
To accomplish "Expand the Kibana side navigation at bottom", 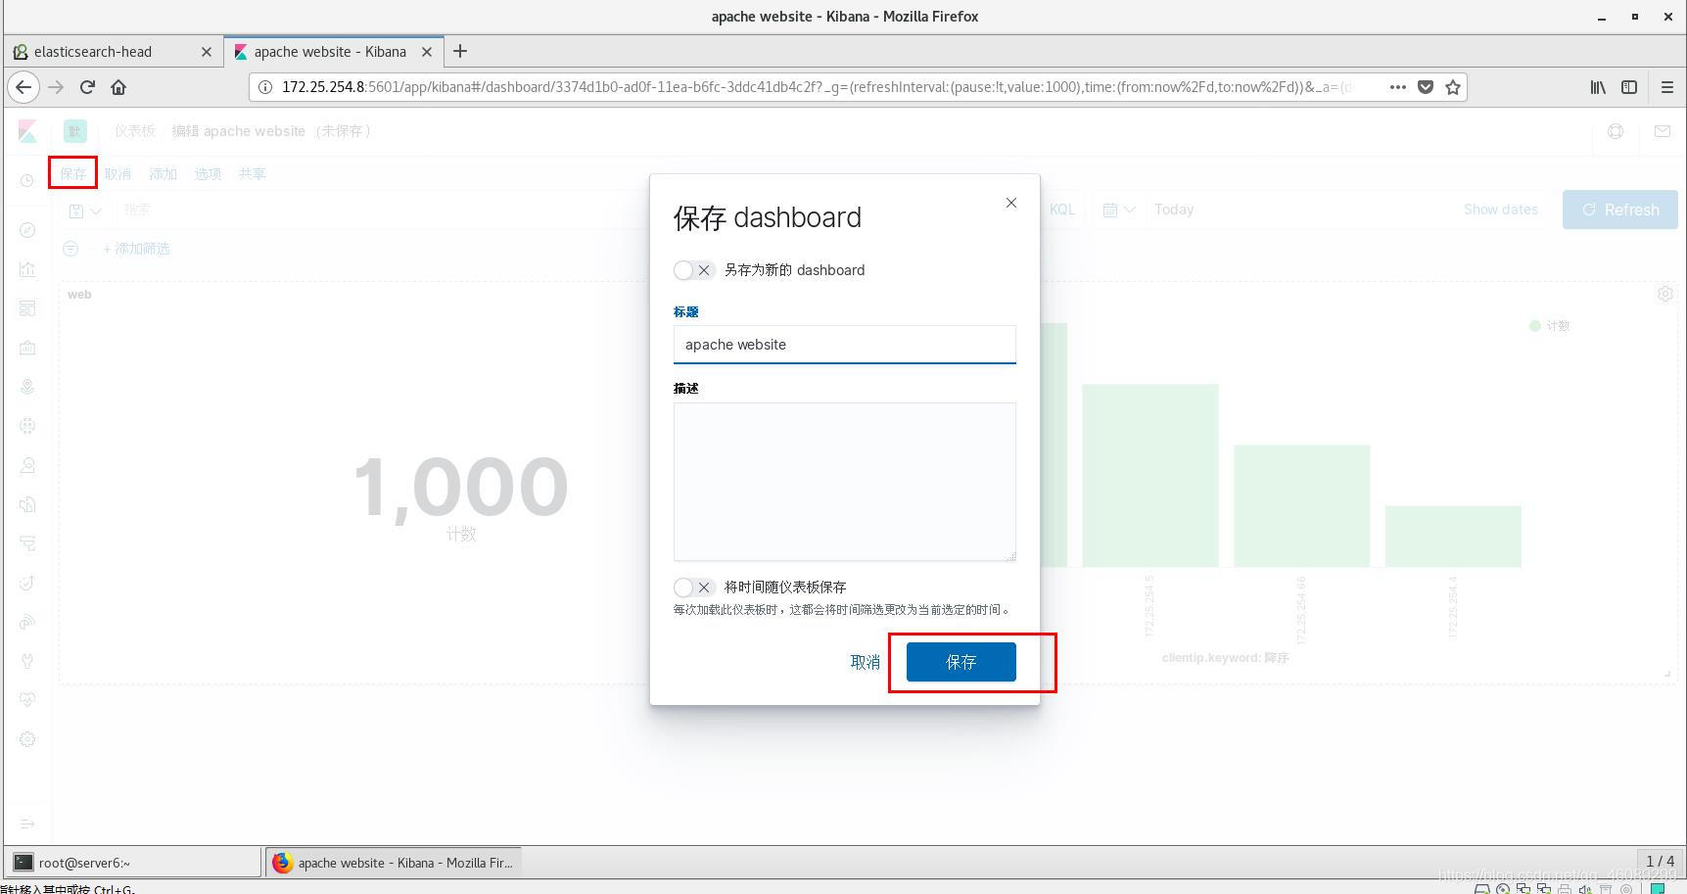I will click(x=27, y=823).
